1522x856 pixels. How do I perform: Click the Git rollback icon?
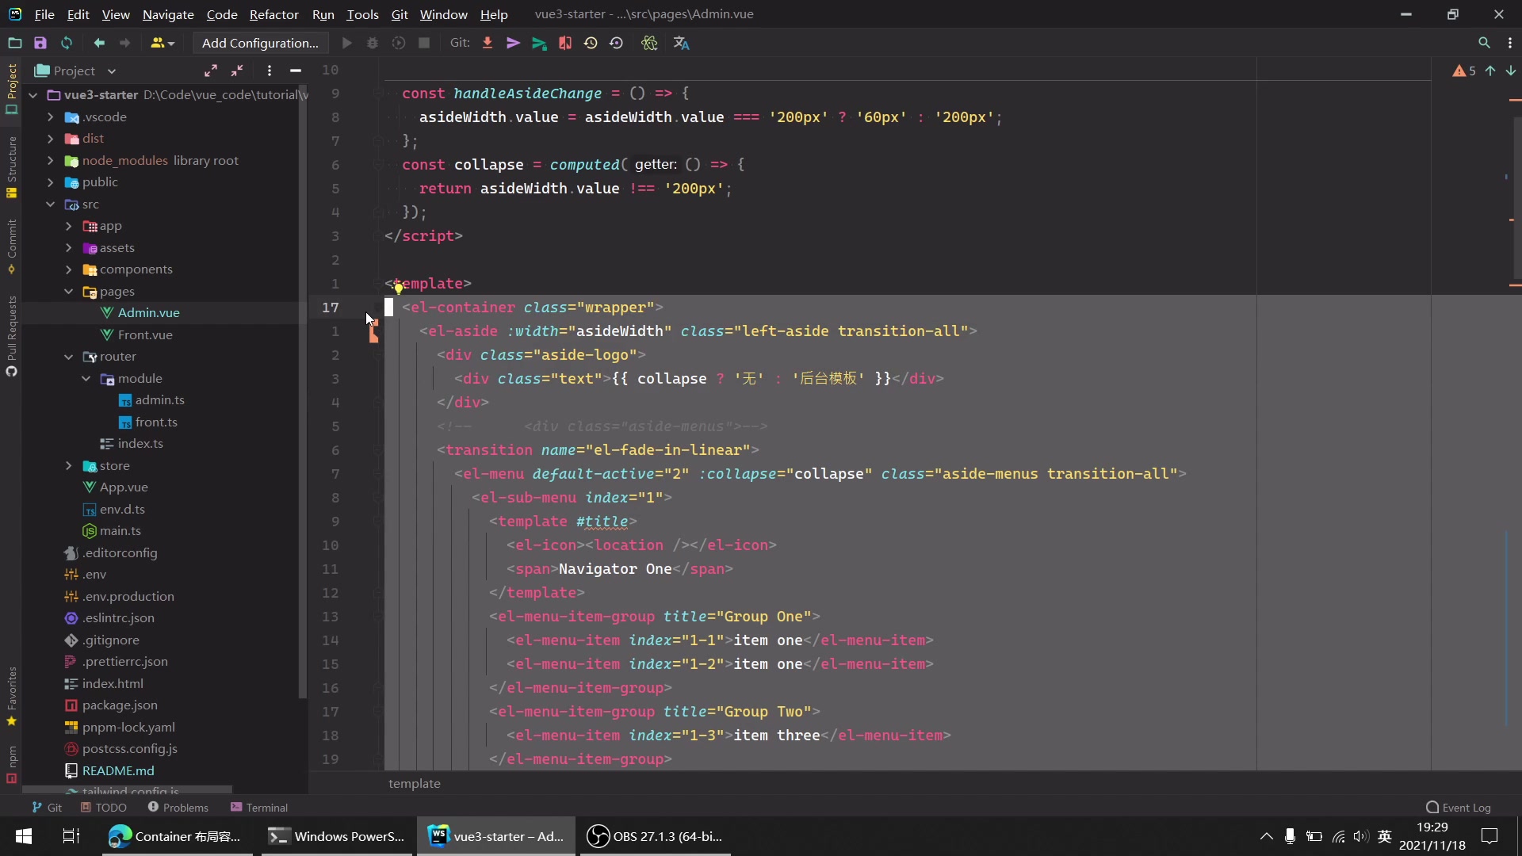click(x=616, y=43)
